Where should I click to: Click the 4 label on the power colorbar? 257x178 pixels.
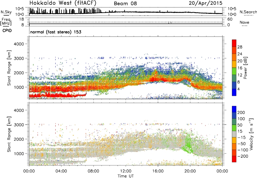pyautogui.click(x=238, y=89)
